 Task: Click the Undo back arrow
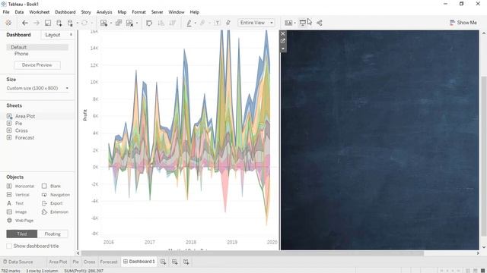(25, 23)
